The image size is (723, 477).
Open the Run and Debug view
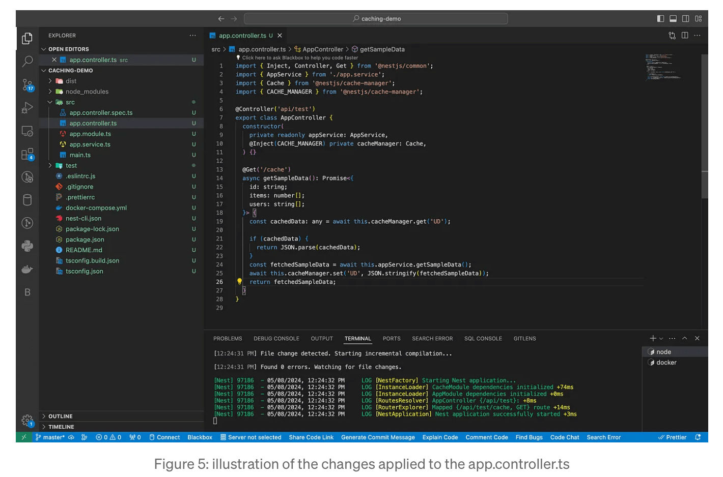(x=27, y=108)
